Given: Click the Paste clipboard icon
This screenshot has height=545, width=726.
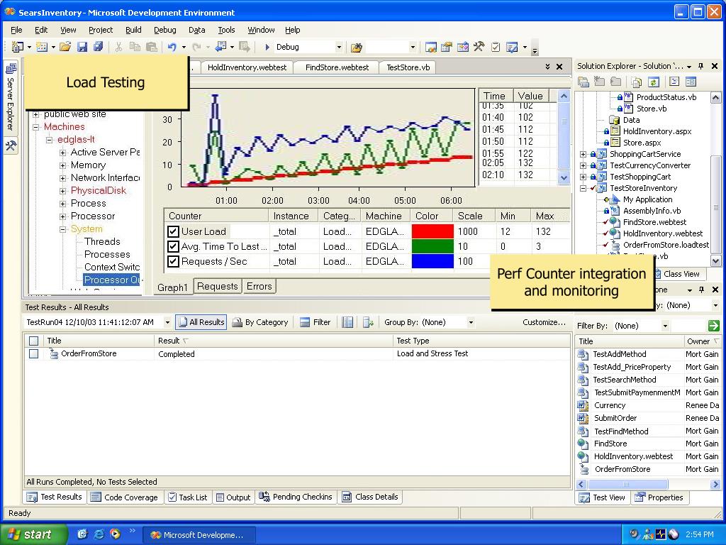Looking at the screenshot, I should [152, 47].
